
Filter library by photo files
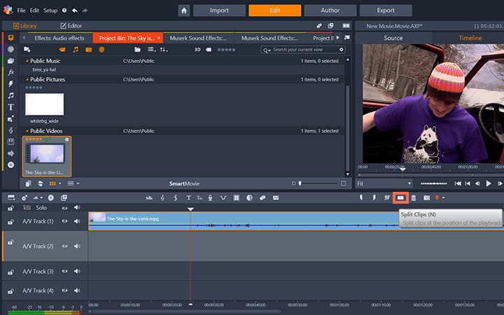(x=88, y=50)
